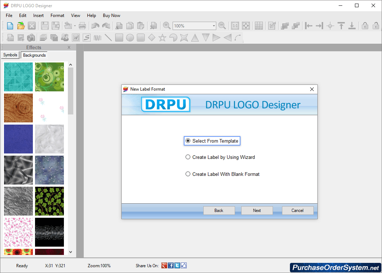Select the Diamond shape tool

tap(152, 38)
